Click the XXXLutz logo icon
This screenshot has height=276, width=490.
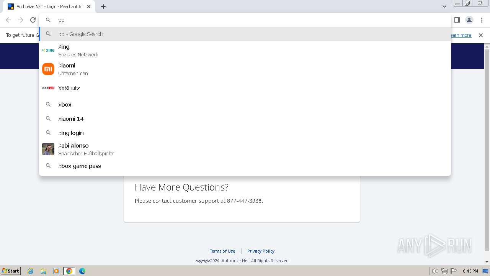(48, 88)
